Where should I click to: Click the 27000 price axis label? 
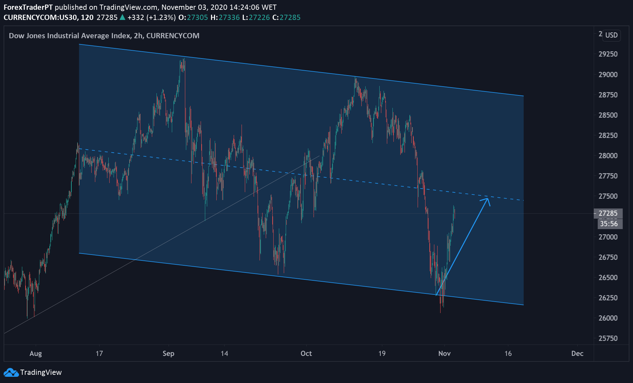click(608, 237)
